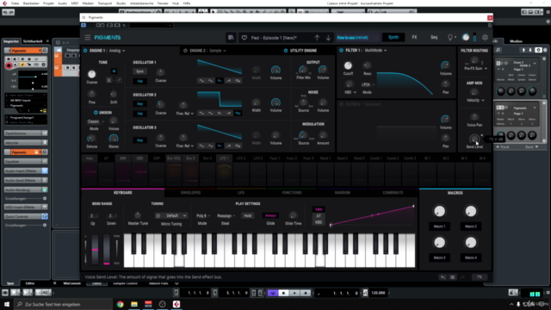Open File Explorer from the taskbar

click(134, 304)
